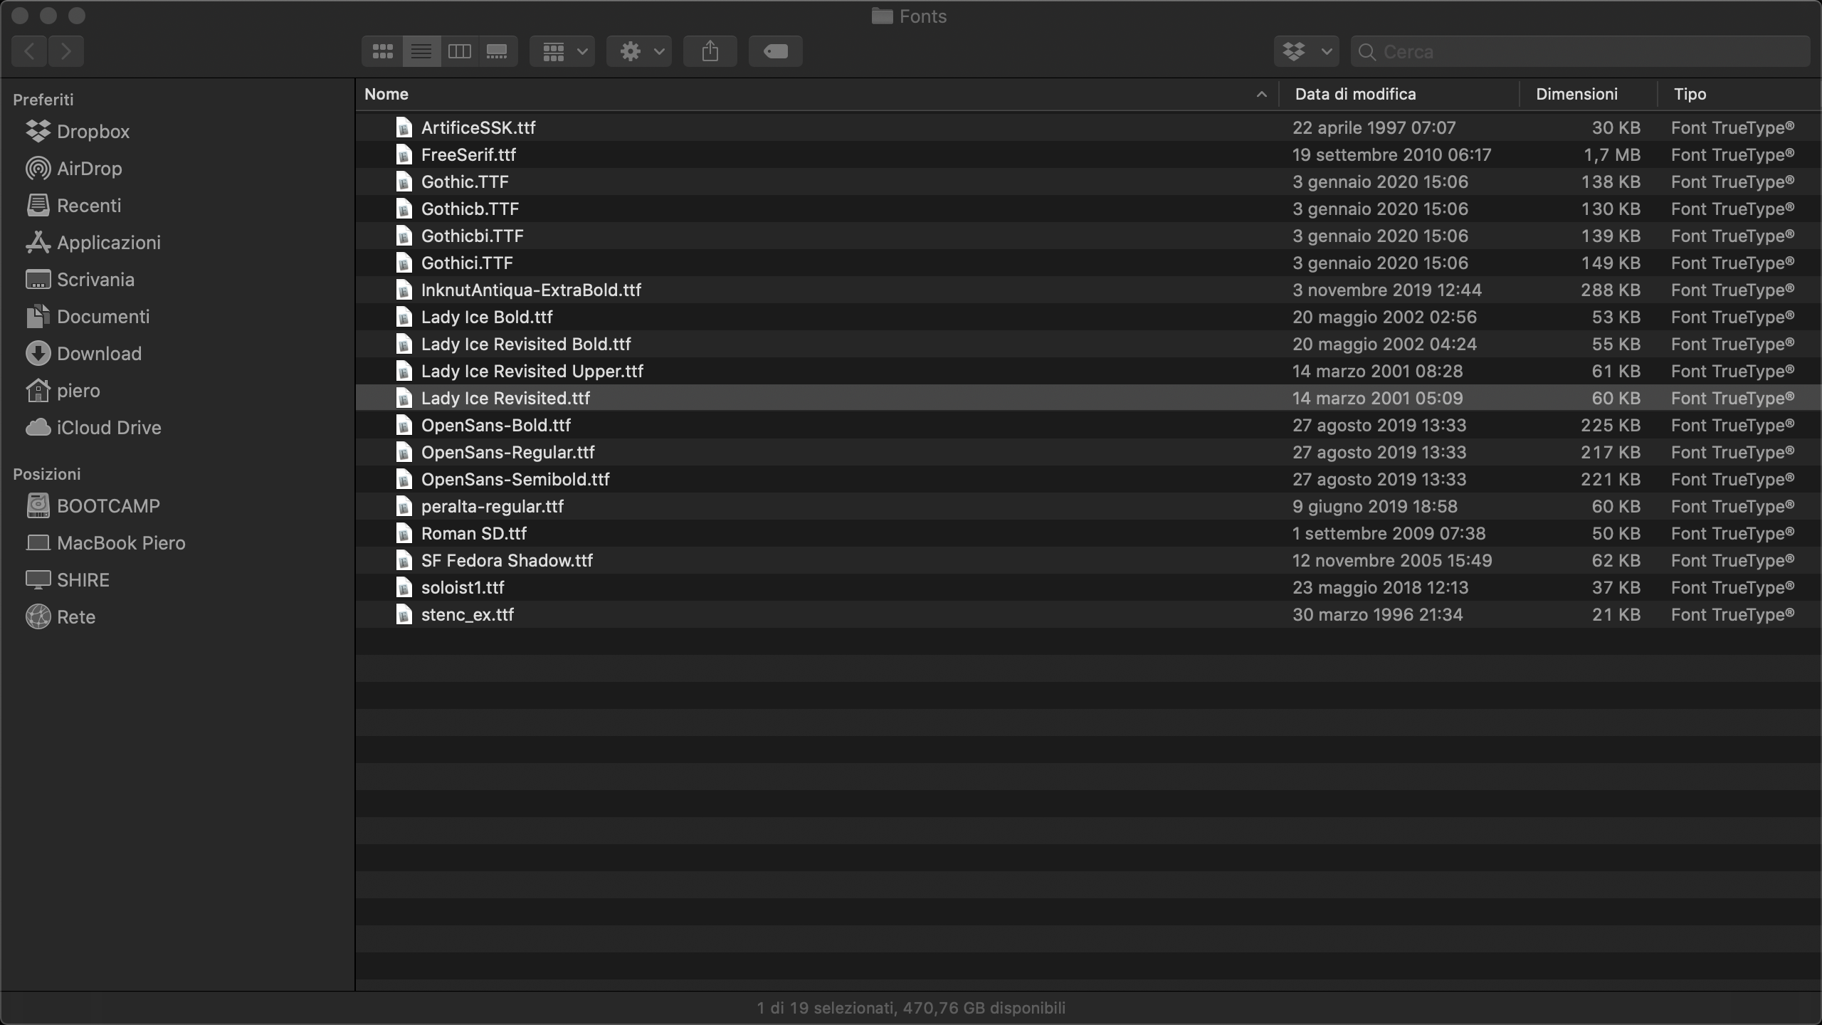Open the BOOTCAMP volume
Viewport: 1822px width, 1025px height.
pyautogui.click(x=107, y=506)
